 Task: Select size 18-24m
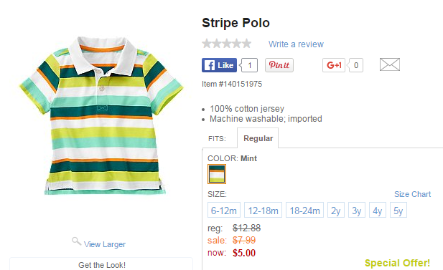[x=304, y=210]
